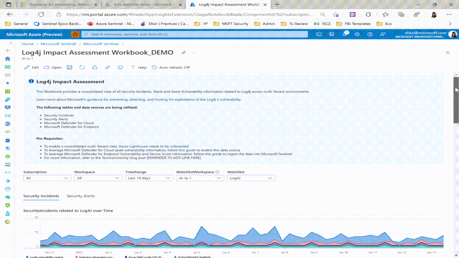Open Azure Sentinel bookmark in favorites bar
Viewport: 459px width, 258px height.
[111, 24]
